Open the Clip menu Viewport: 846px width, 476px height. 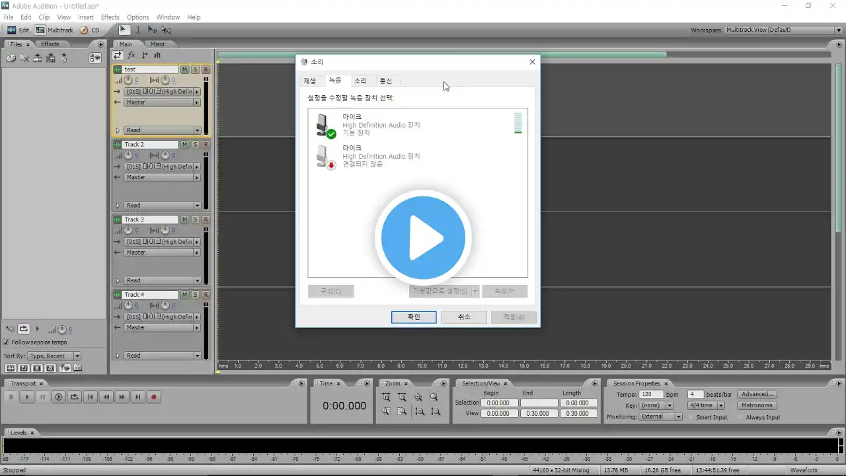point(44,17)
